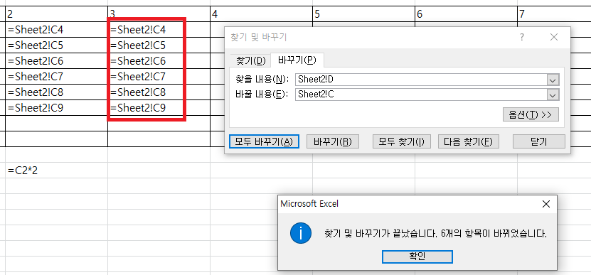The width and height of the screenshot is (591, 275).
Task: Select =Sheet2!C6 cell under column 3
Action: point(159,60)
